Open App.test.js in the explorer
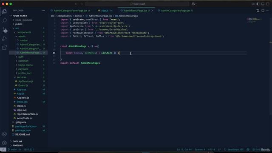This screenshot has height=153, width=272. tap(23, 98)
